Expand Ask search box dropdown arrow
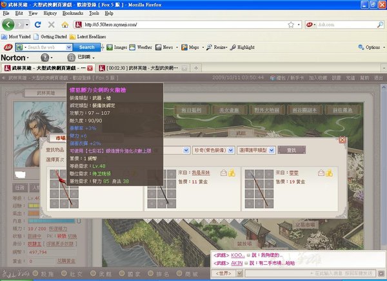Image resolution: width=387 pixels, height=281 pixels. [69, 47]
